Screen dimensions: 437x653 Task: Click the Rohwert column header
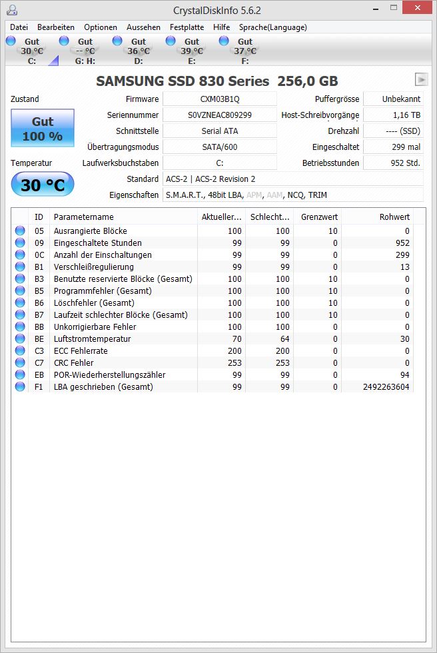tap(378, 217)
